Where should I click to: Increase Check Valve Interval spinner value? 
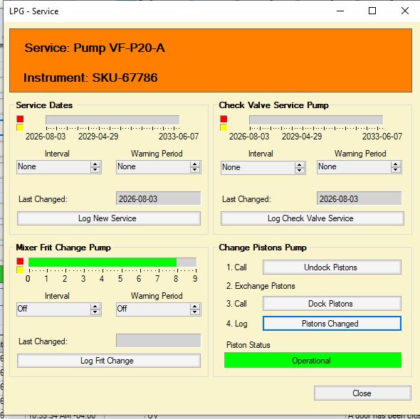point(300,165)
